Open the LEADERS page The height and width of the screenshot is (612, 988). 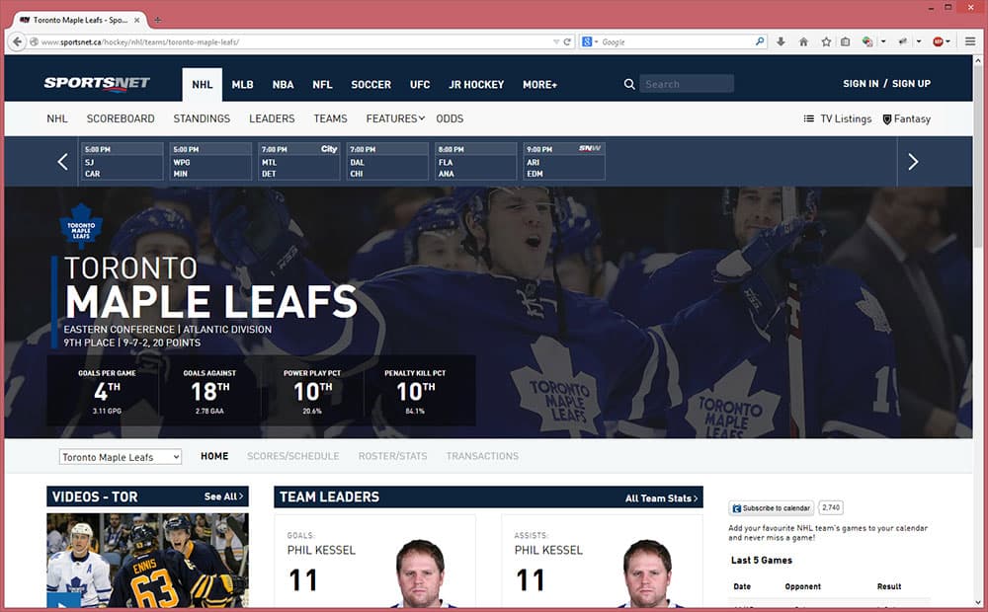click(x=272, y=118)
